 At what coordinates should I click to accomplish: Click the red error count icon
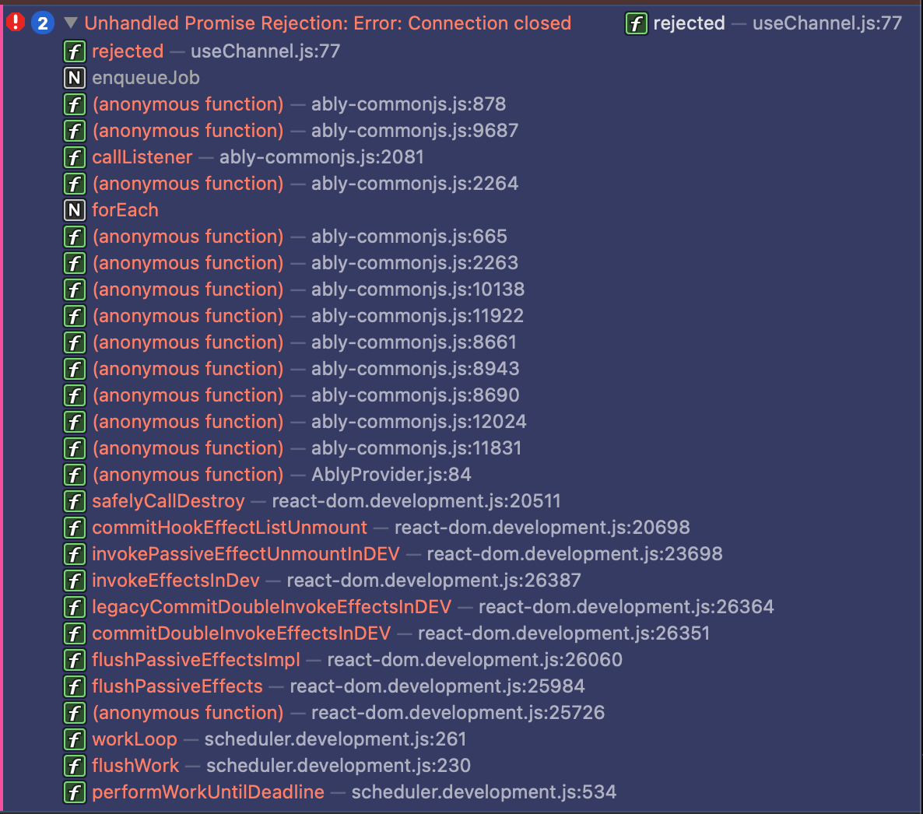click(x=14, y=23)
